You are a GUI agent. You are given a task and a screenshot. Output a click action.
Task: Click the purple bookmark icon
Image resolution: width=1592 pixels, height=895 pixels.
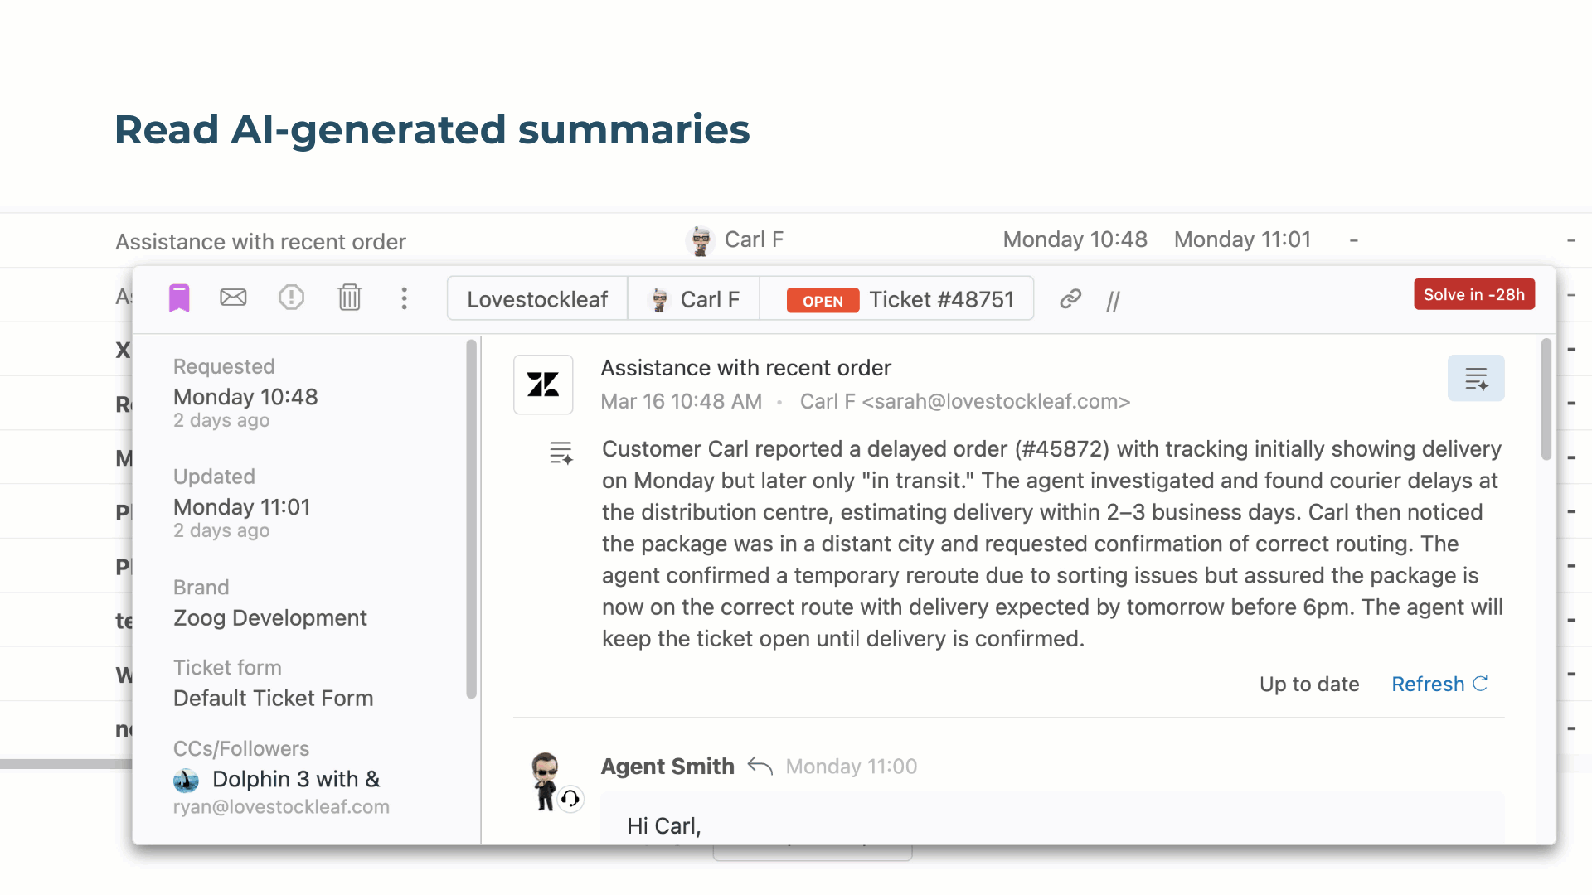tap(179, 298)
